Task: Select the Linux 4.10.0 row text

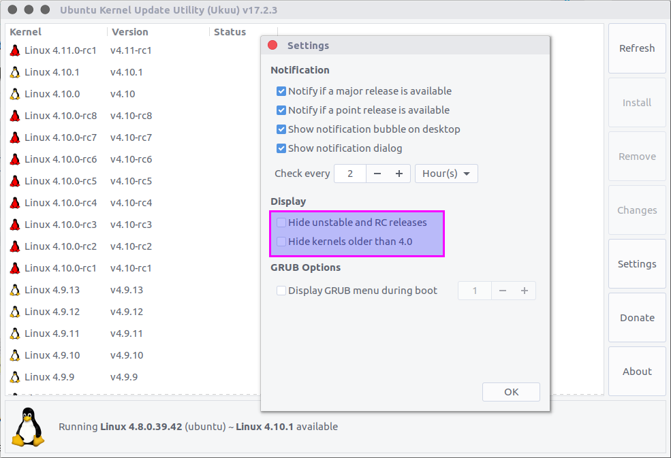Action: [52, 94]
